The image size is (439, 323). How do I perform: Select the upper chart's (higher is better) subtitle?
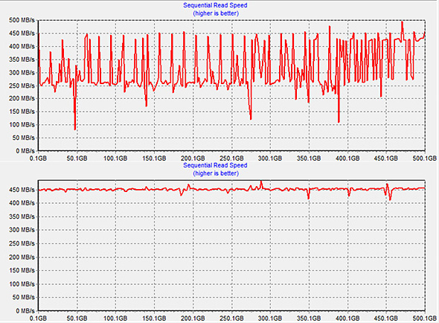(x=216, y=13)
